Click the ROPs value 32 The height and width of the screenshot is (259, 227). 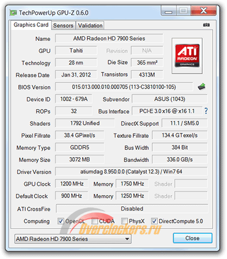point(74,111)
